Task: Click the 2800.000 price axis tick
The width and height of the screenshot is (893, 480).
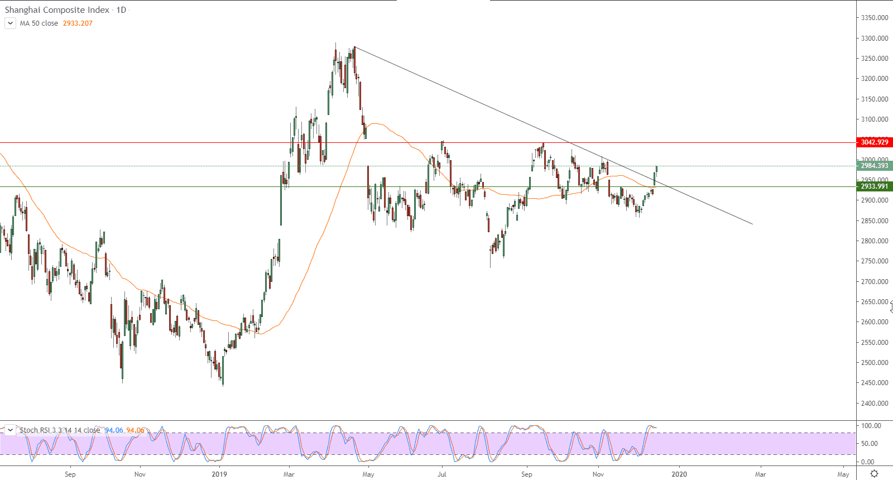Action: [875, 241]
